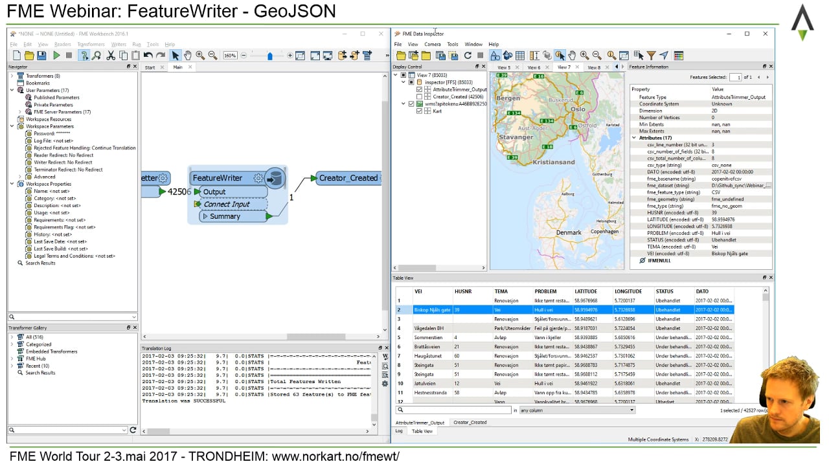Select the Workbench pointer select tool

coord(176,56)
